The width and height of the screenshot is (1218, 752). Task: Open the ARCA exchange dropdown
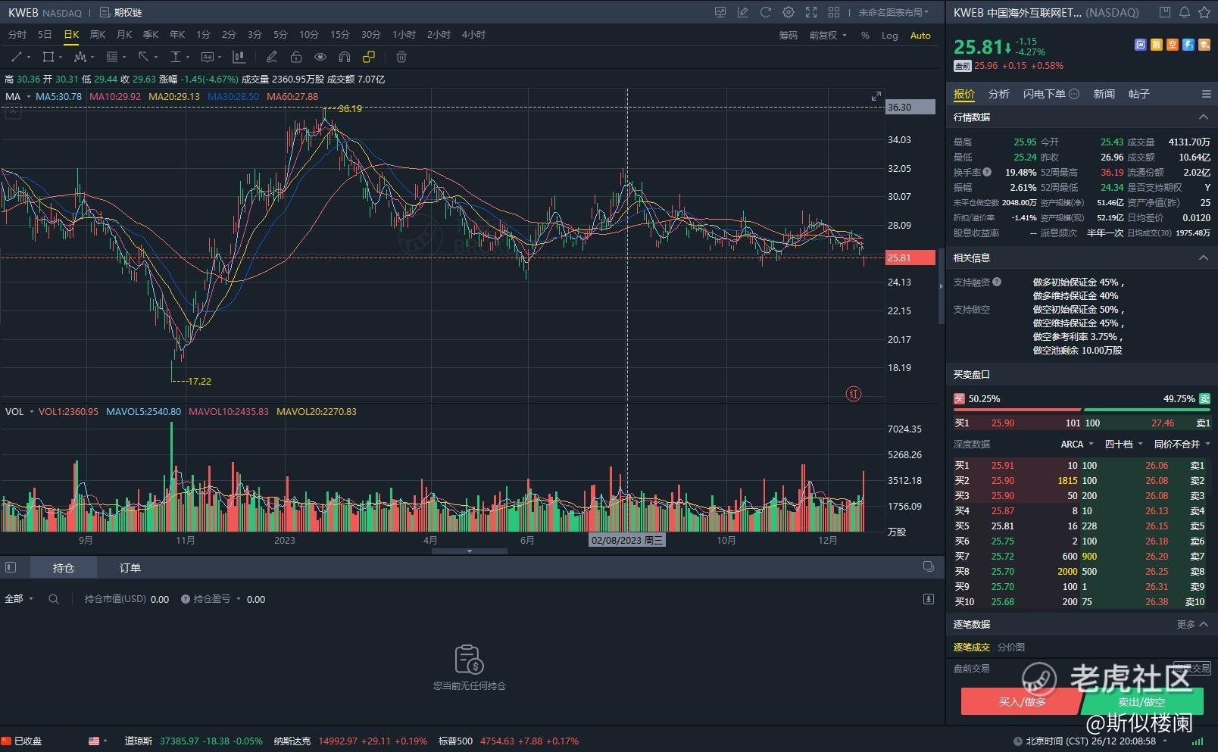(1077, 445)
